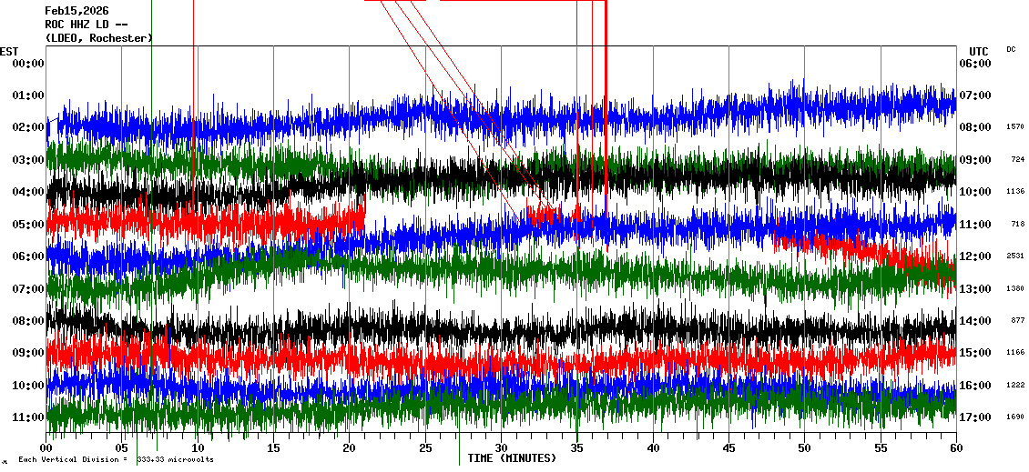The image size is (1029, 472).
Task: Click the UTC axis header label
Action: (979, 51)
